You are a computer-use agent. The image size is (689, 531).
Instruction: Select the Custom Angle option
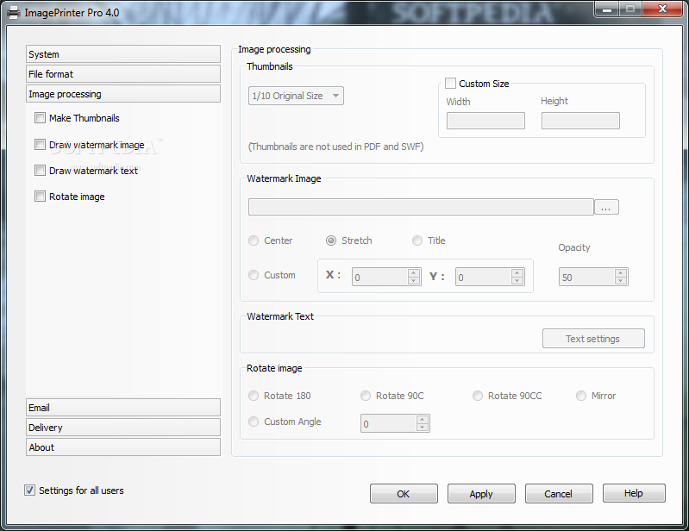coord(254,422)
